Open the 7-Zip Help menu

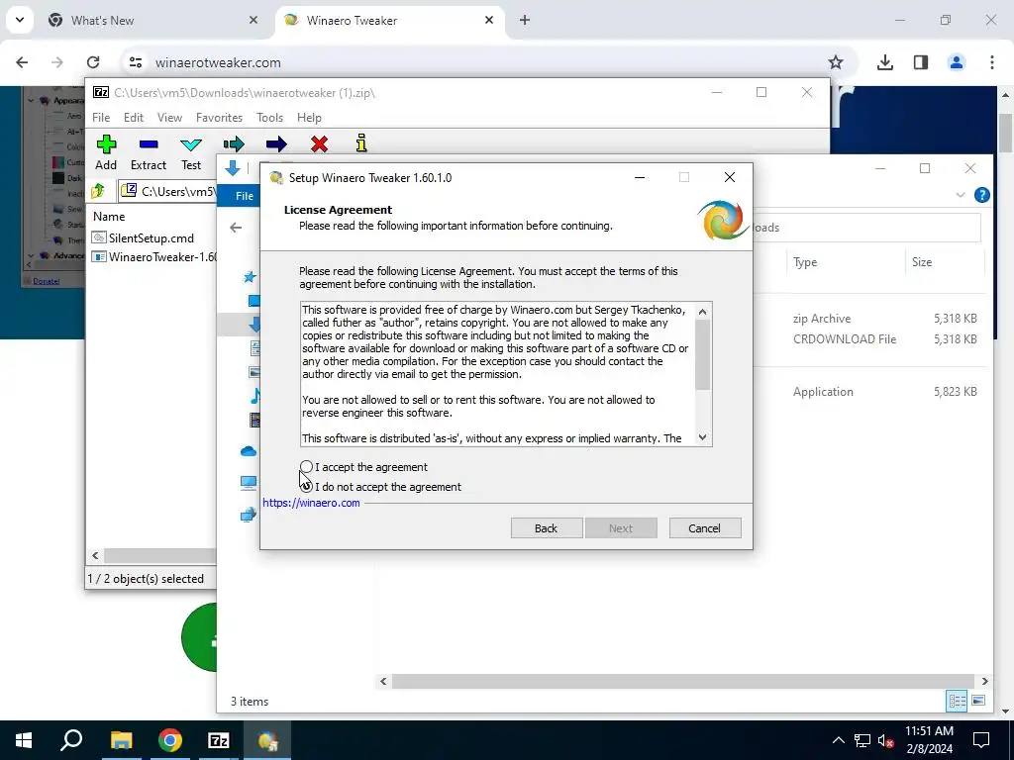coord(309,118)
